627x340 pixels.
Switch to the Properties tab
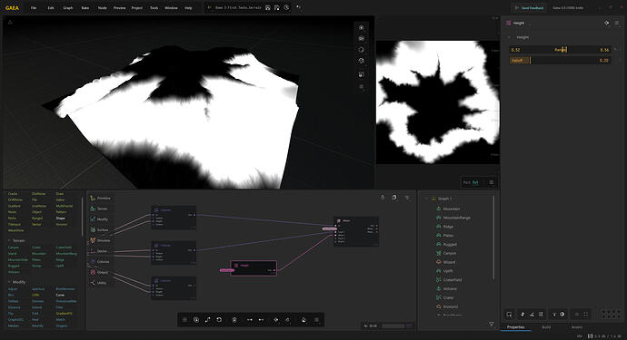(x=515, y=327)
